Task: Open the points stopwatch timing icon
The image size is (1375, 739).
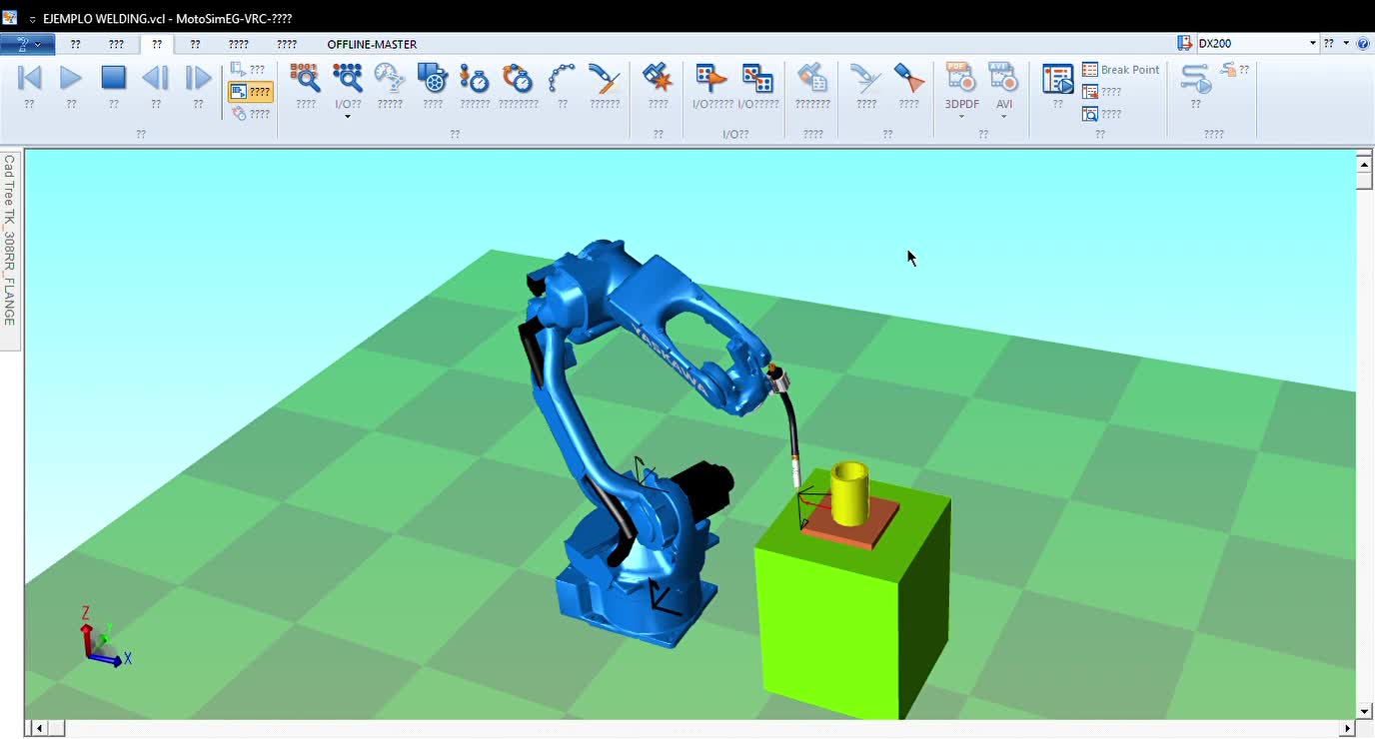Action: point(475,78)
